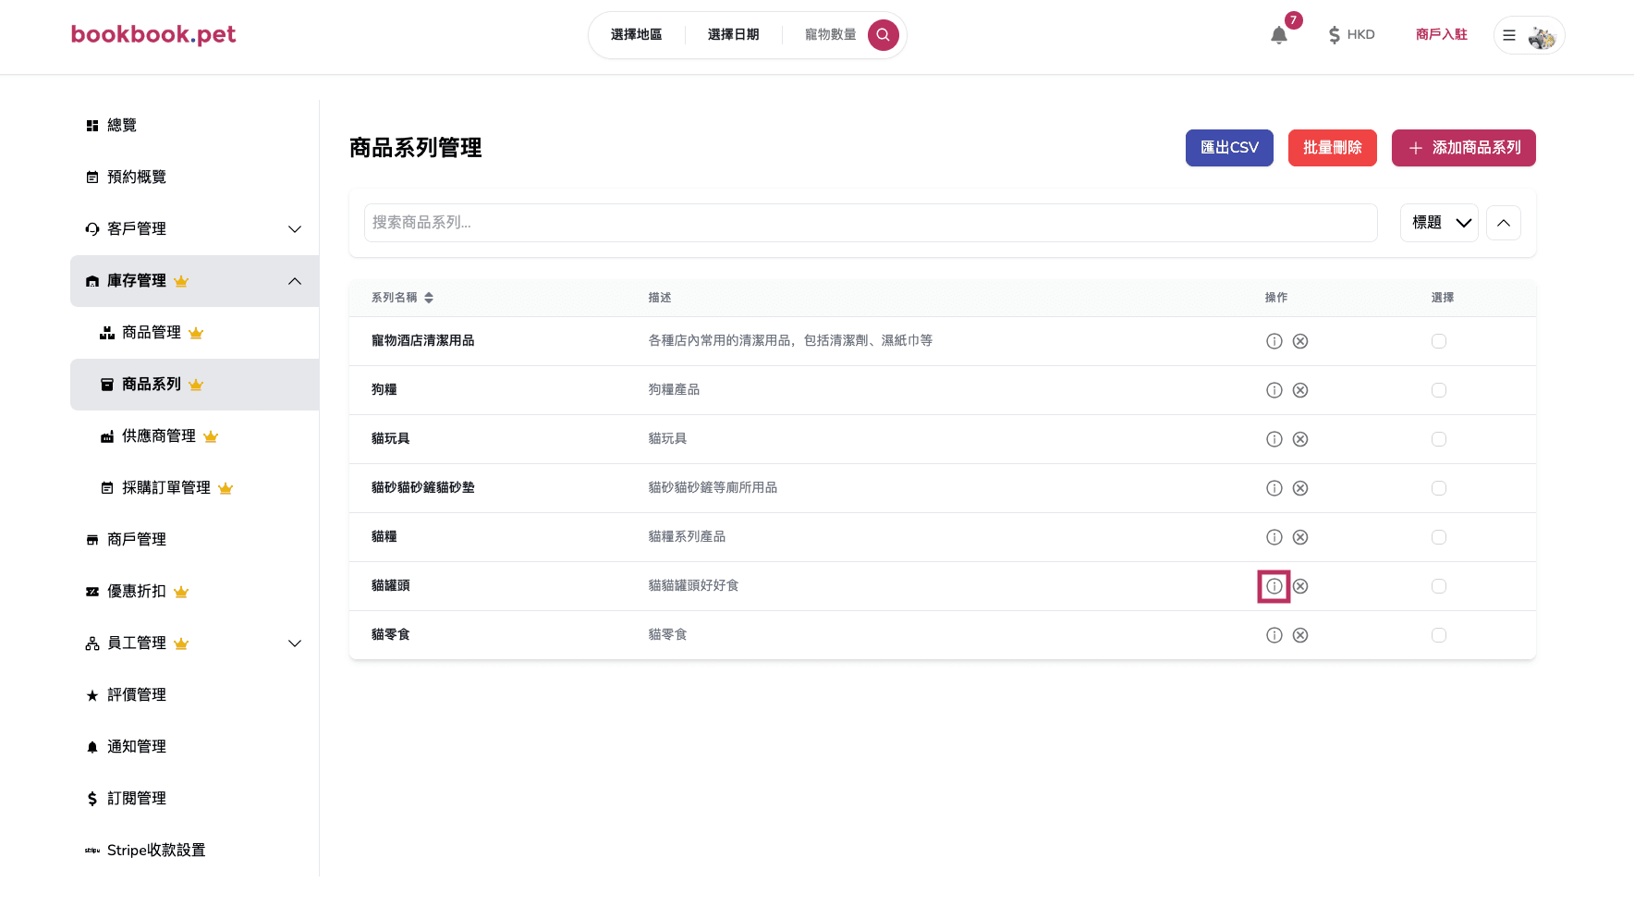The width and height of the screenshot is (1634, 919).
Task: Open 選擇日期 date picker
Action: 733,35
